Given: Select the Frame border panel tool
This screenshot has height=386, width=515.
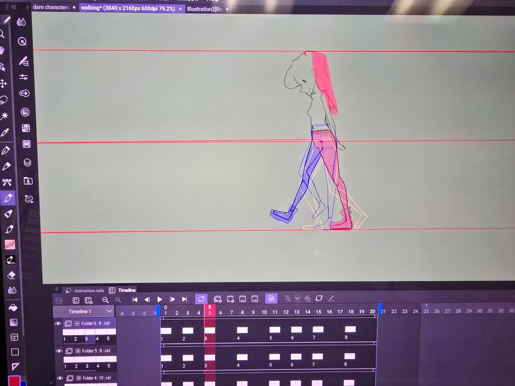Looking at the screenshot, I should [x=14, y=337].
